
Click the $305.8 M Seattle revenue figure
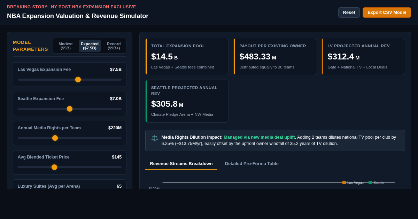point(167,104)
